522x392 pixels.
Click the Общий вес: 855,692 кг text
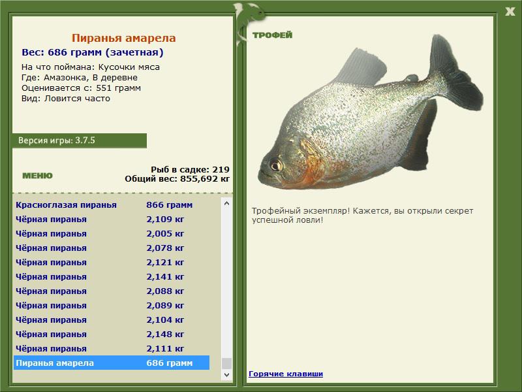pyautogui.click(x=177, y=179)
